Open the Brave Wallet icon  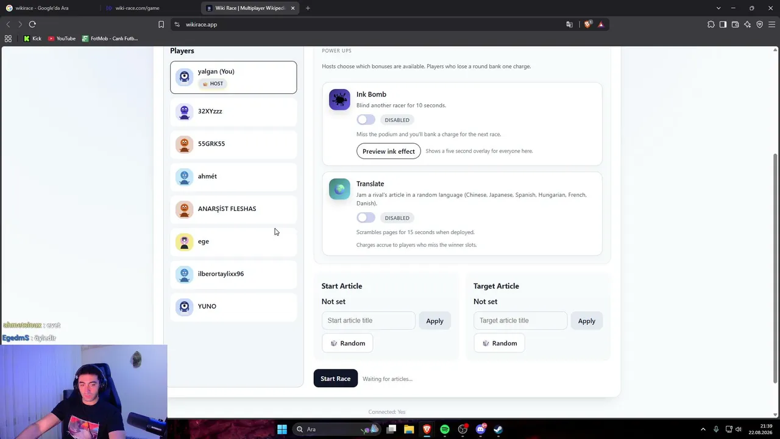coord(735,24)
